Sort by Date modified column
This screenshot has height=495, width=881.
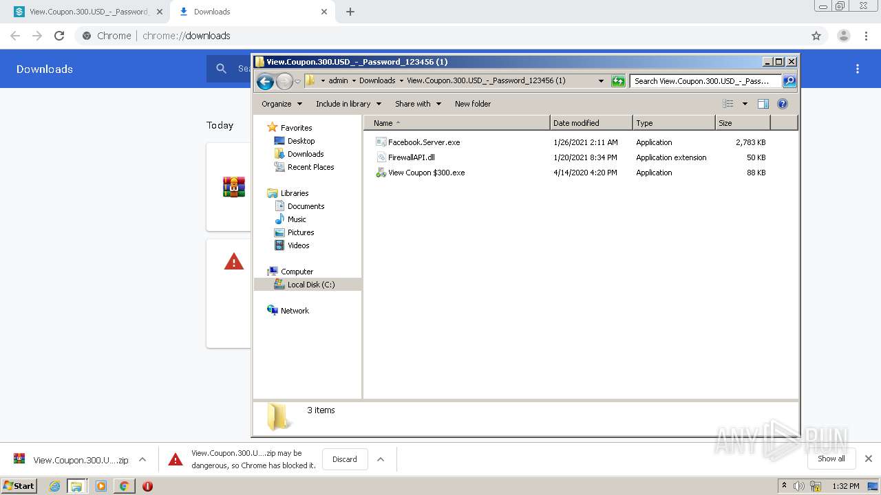(x=591, y=123)
